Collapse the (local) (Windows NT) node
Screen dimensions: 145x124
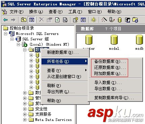click(x=18, y=44)
